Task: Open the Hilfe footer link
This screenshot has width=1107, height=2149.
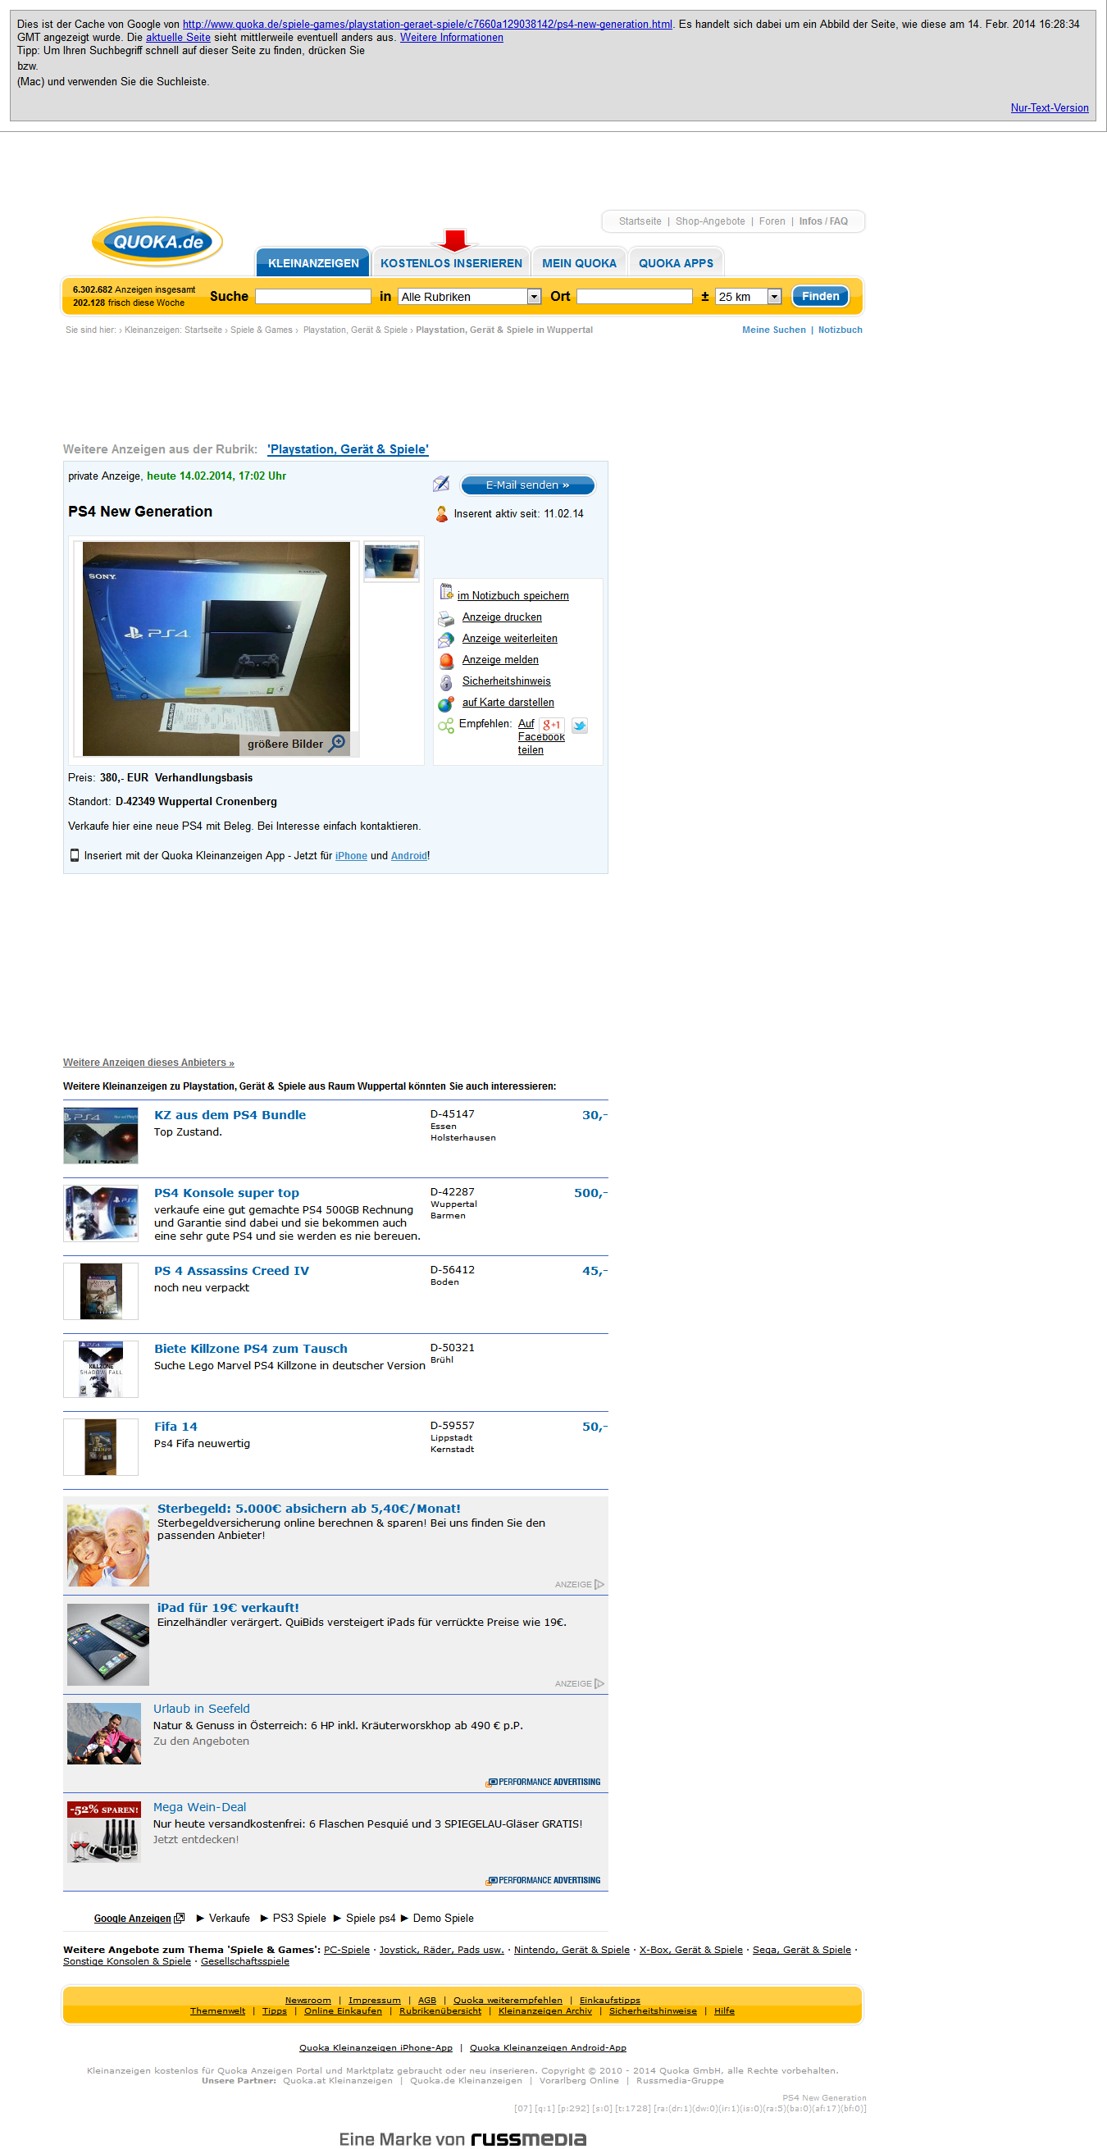Action: tap(724, 2010)
